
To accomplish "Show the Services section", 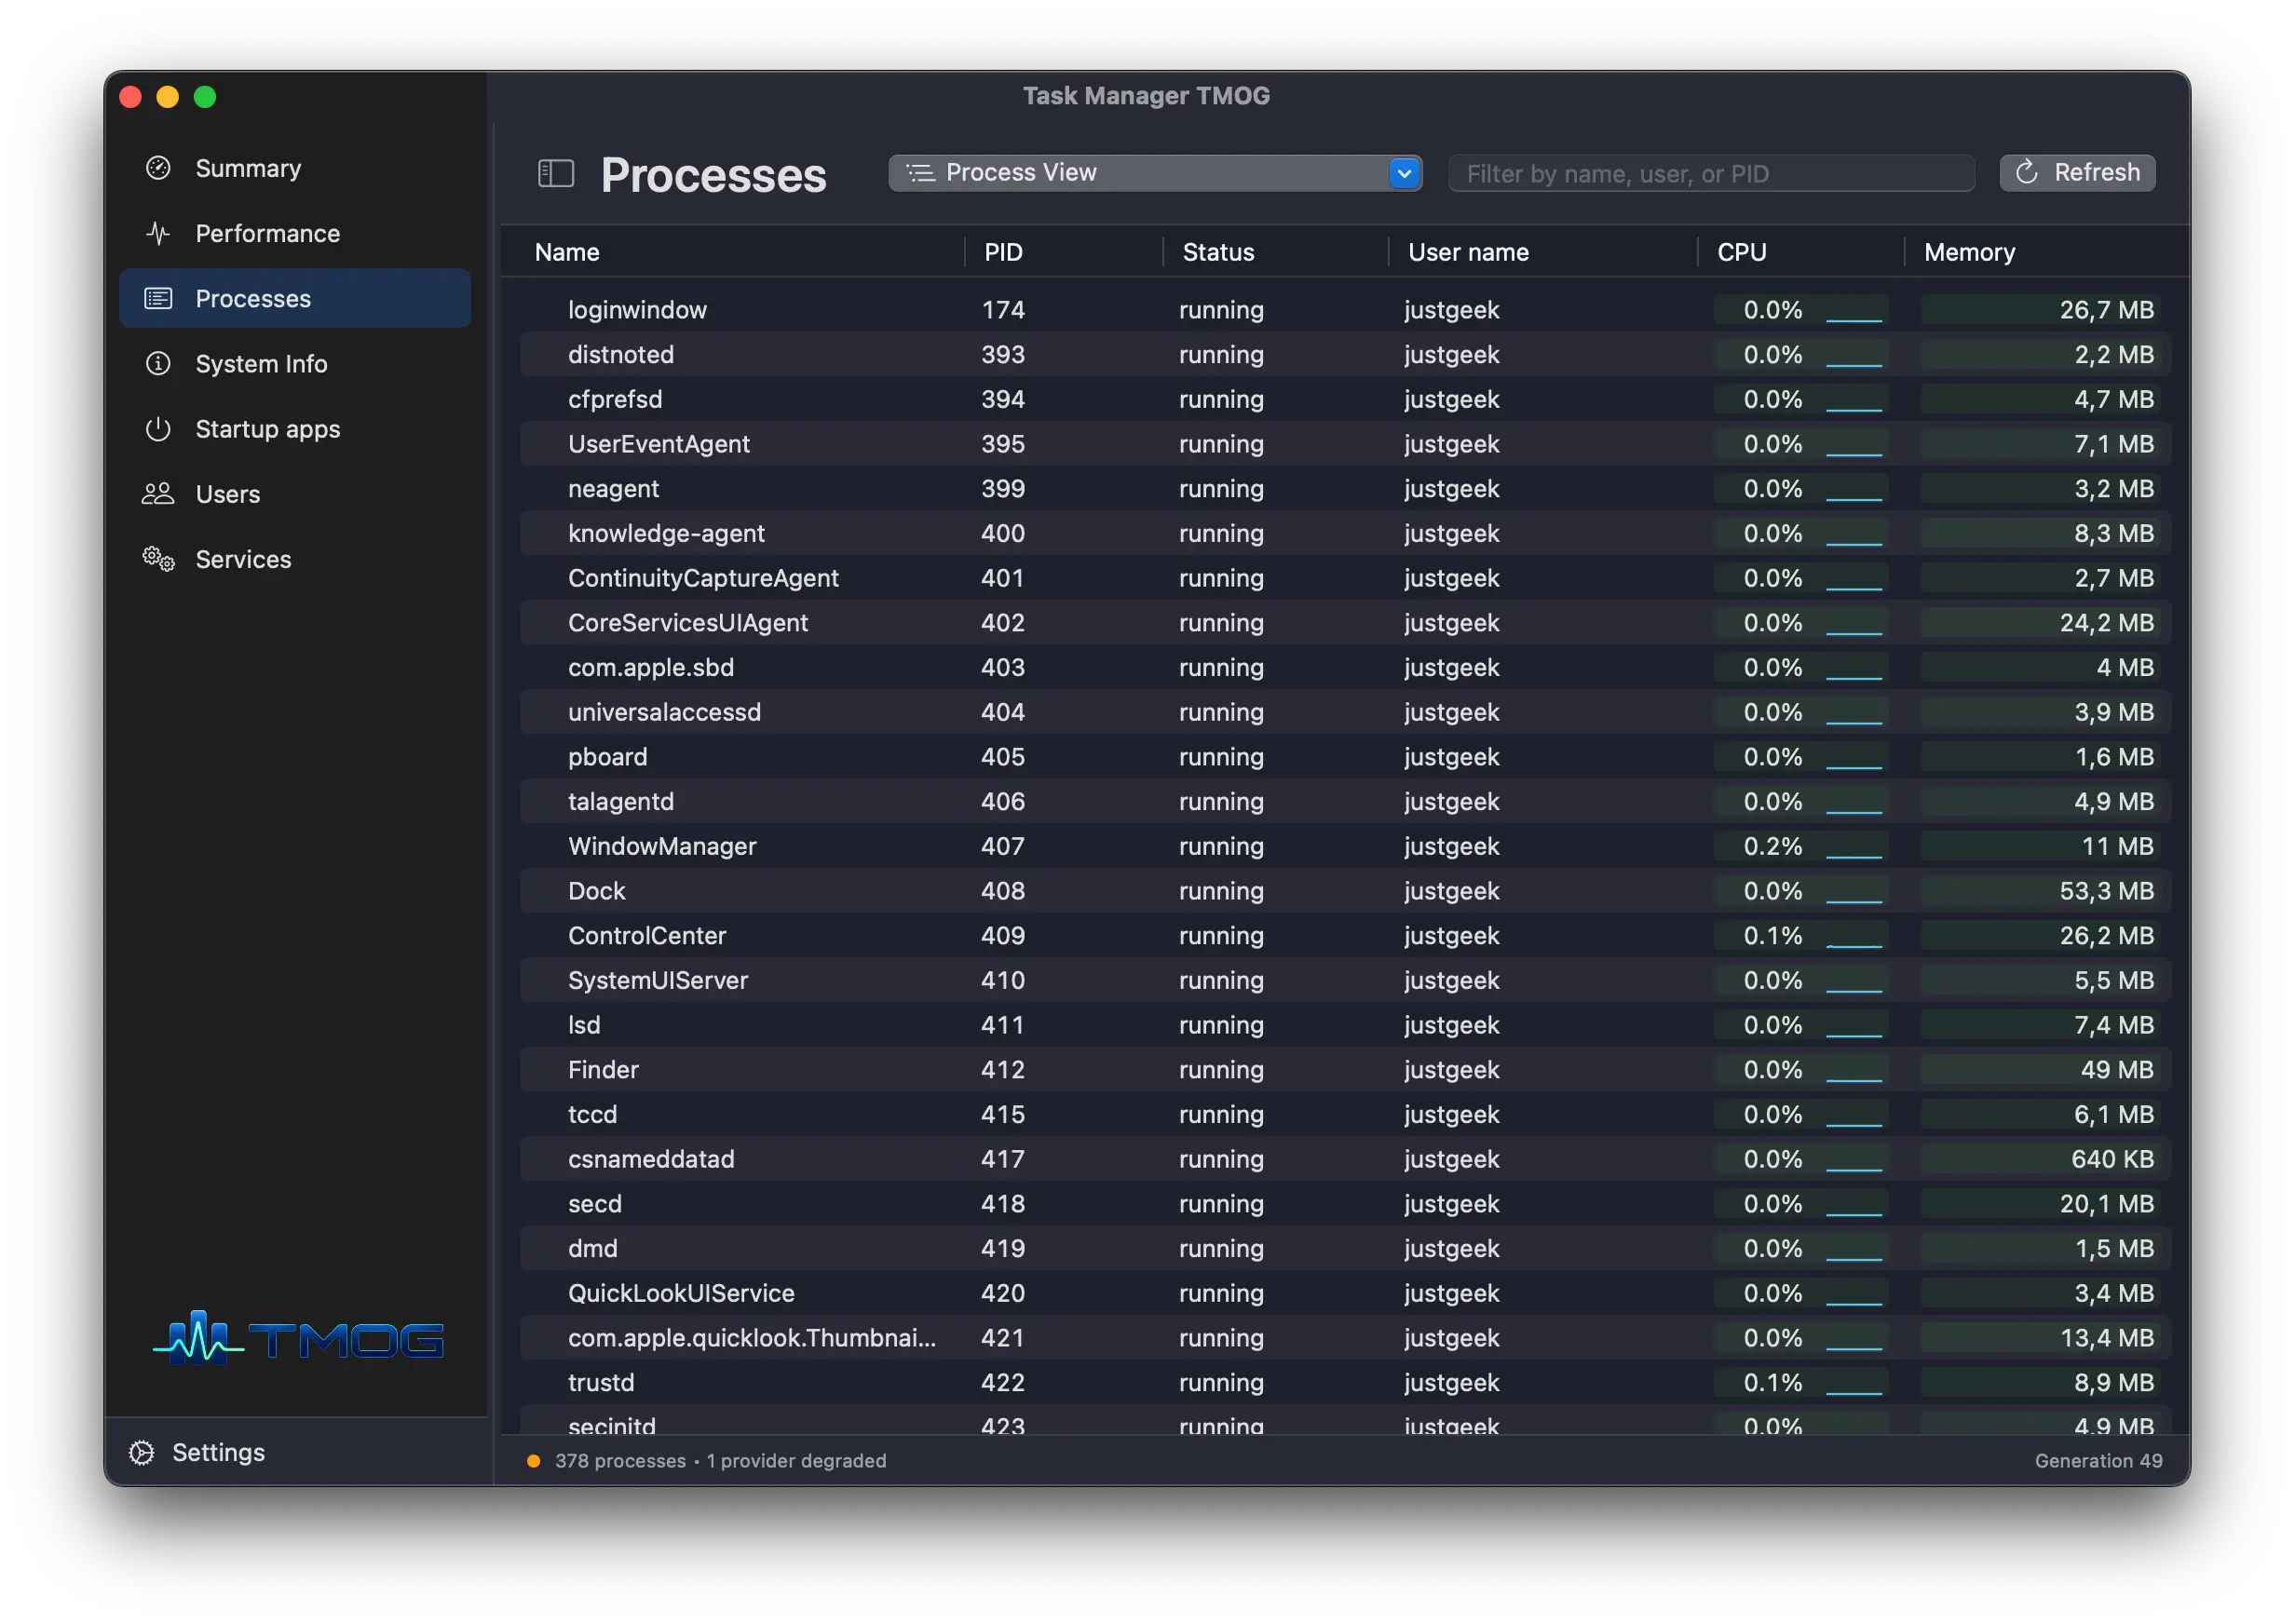I will coord(295,558).
